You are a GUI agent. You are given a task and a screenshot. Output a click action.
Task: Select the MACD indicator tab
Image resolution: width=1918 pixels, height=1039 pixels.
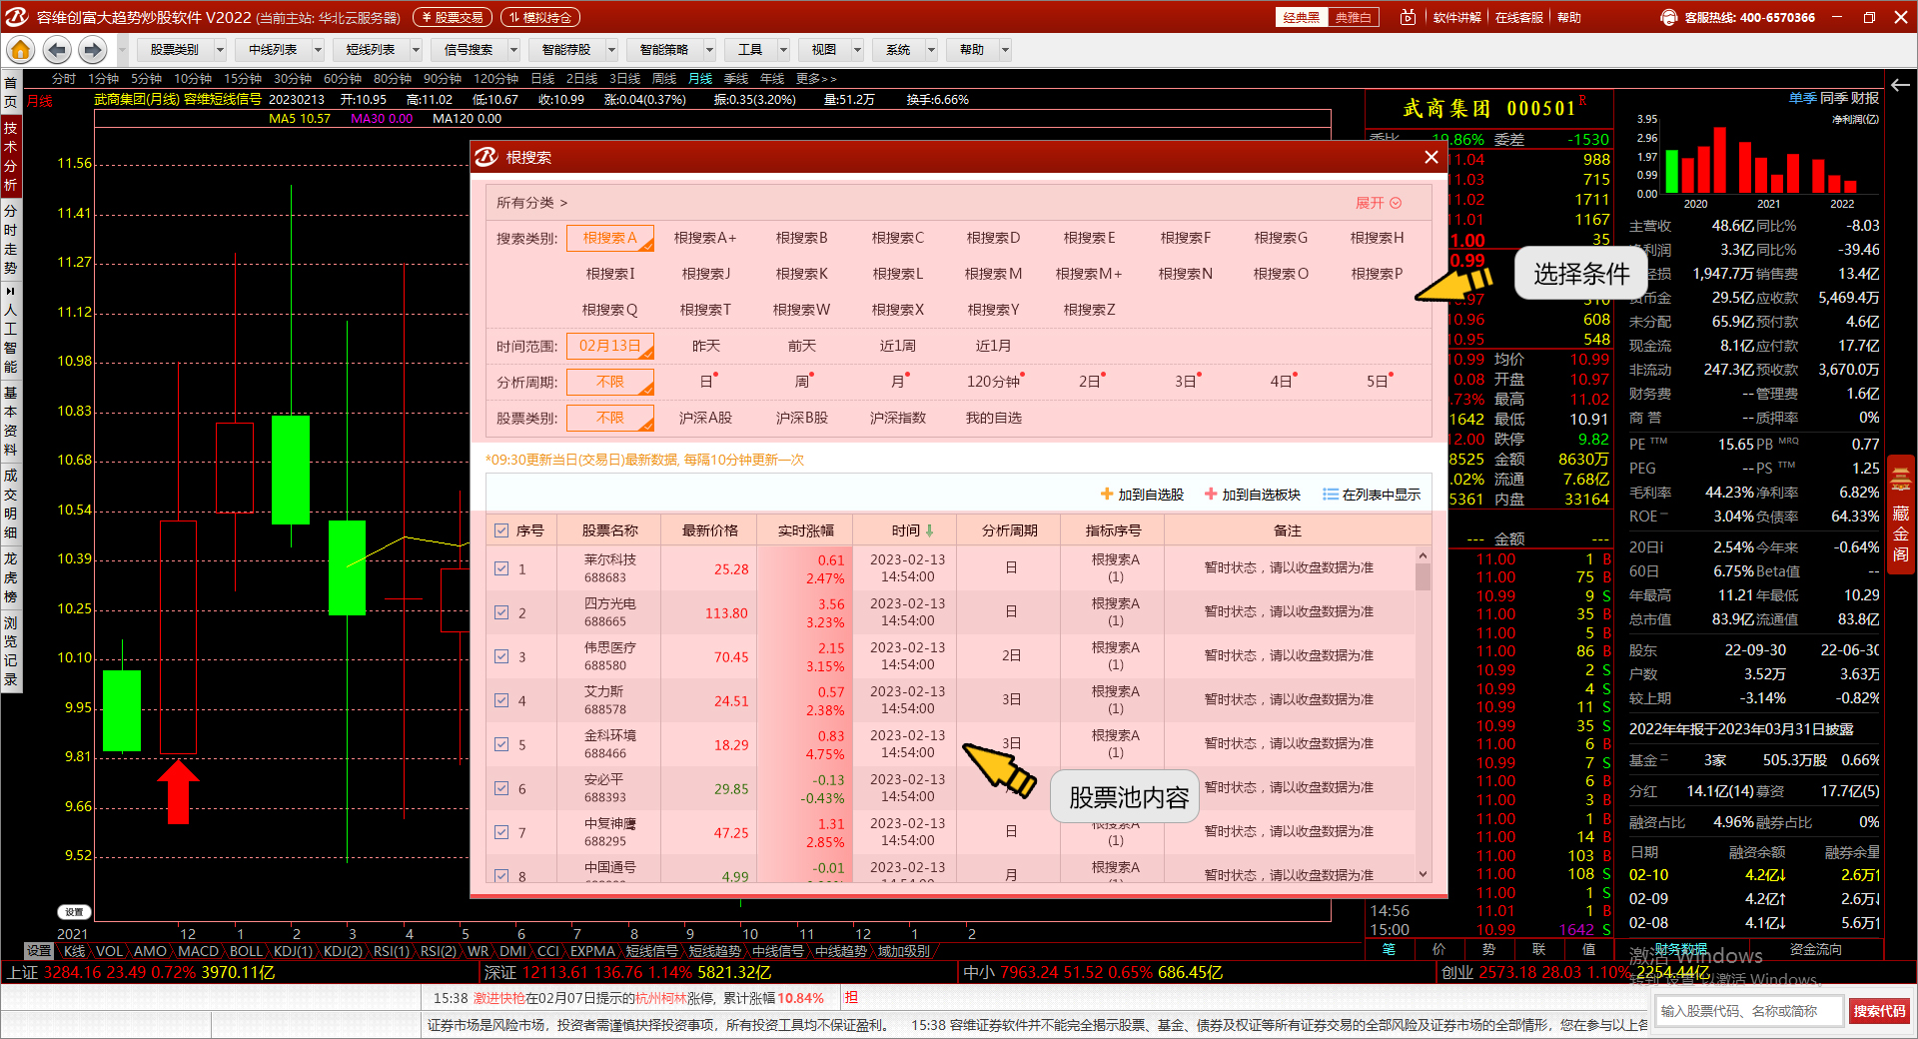[x=198, y=951]
